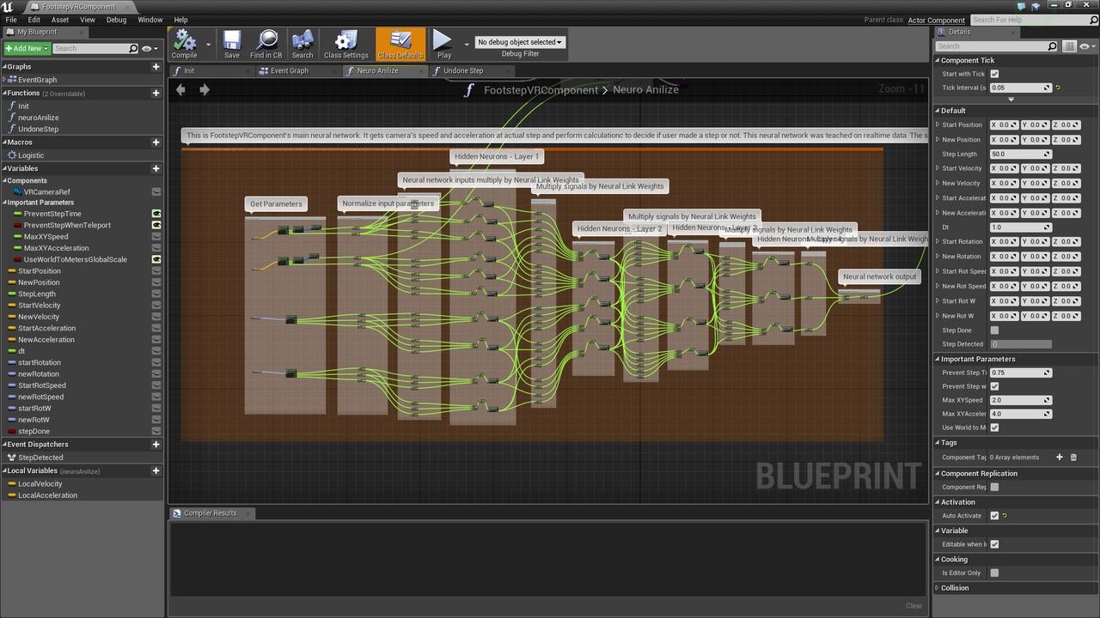Screen dimensions: 1100x618
Task: Switch to the Event Graph tab
Action: point(290,70)
